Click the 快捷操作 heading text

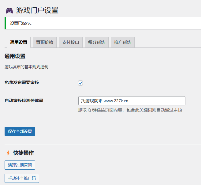tap(24, 153)
